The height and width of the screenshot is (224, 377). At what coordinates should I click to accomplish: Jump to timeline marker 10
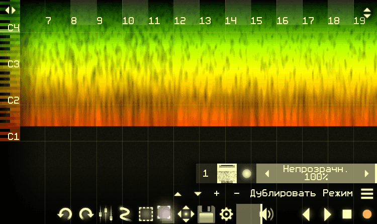coord(128,21)
